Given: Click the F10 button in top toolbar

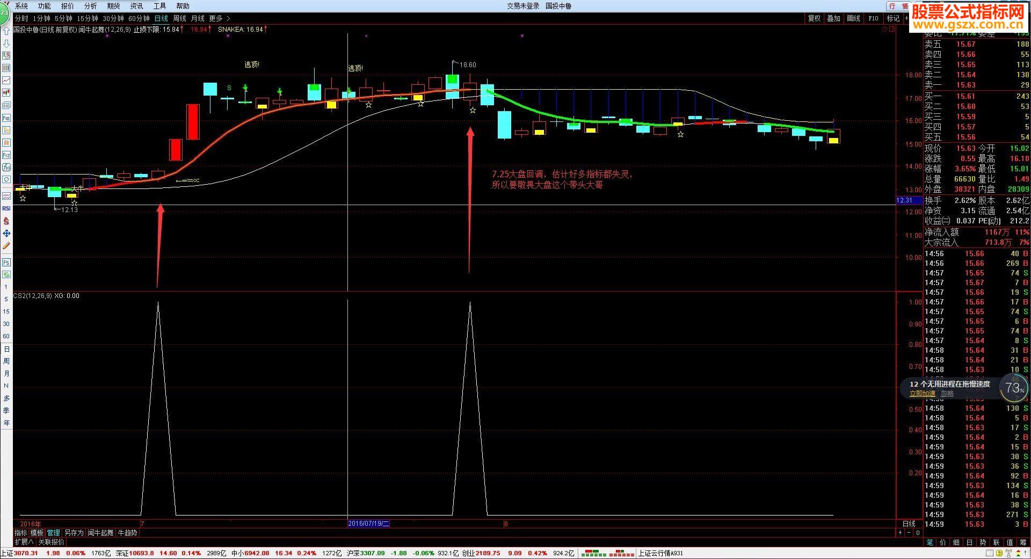Looking at the screenshot, I should tap(873, 18).
